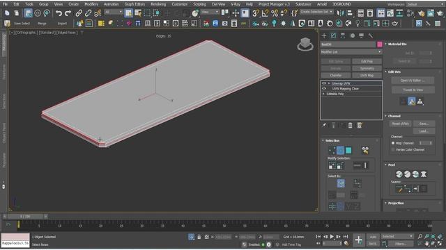Toggle visibility eye of UVW Mapping Clear
Viewport: 446px width, 250px height.
click(x=324, y=89)
